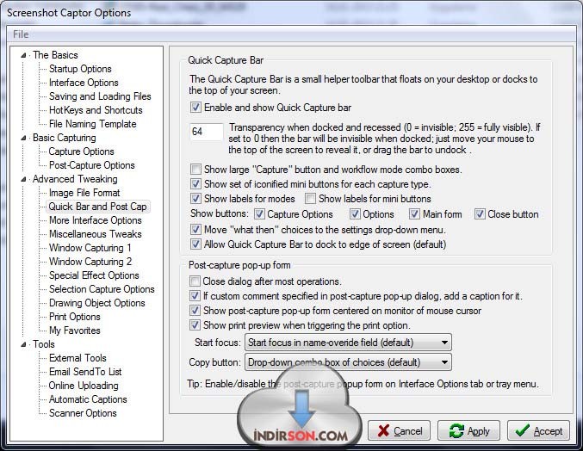This screenshot has height=451, width=583.
Task: Open Post-Capture Options page
Action: point(92,165)
